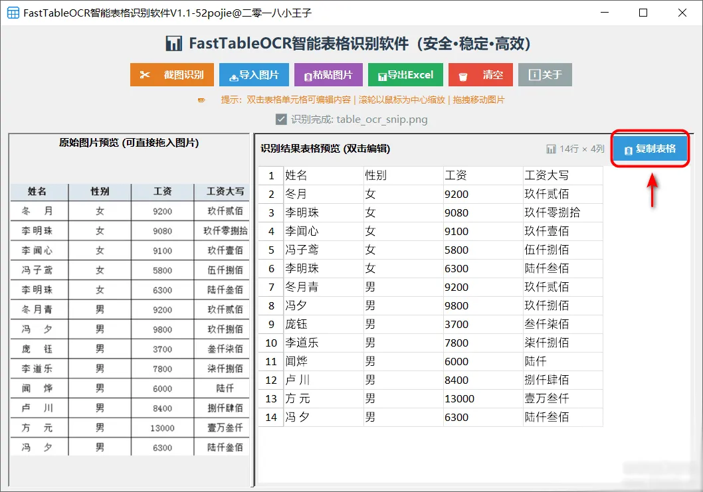Select result cell 13000 in row 13
This screenshot has width=703, height=492.
tap(483, 398)
